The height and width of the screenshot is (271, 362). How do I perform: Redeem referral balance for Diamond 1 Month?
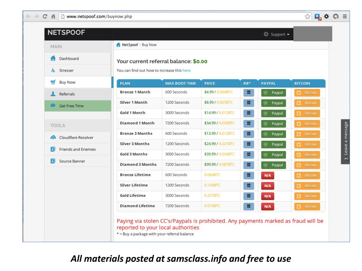[x=249, y=124]
